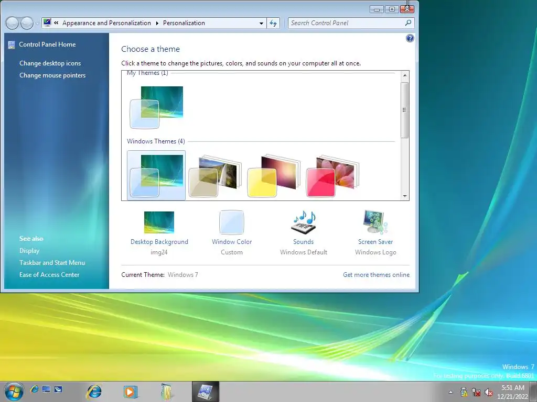This screenshot has width=537, height=402.
Task: Select the blue Windows 7 theme thumbnail
Action: [x=156, y=175]
